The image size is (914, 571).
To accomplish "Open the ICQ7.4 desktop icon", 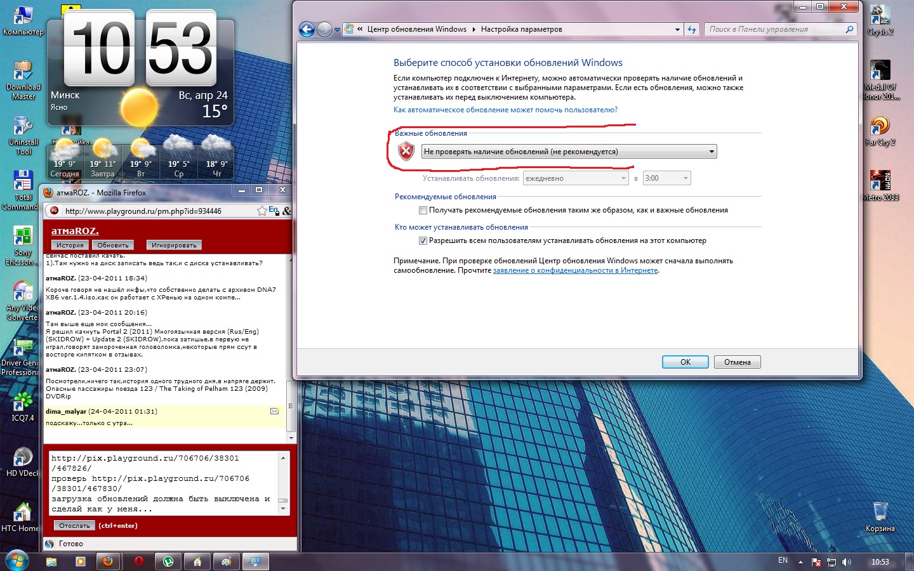I will (23, 407).
